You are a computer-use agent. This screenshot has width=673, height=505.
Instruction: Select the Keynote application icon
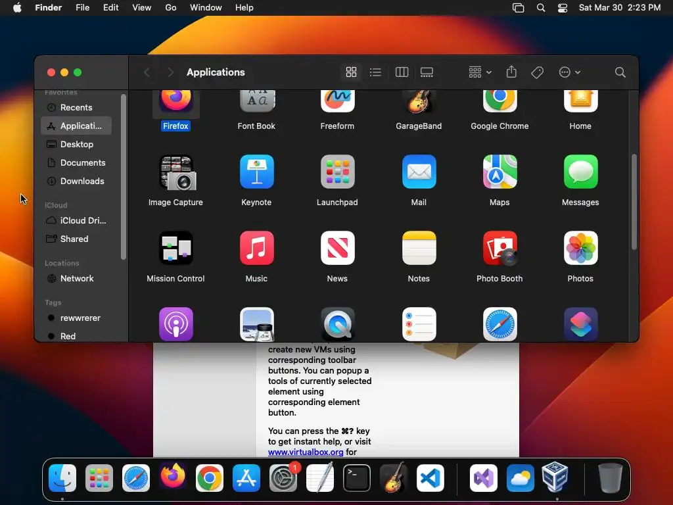tap(257, 172)
